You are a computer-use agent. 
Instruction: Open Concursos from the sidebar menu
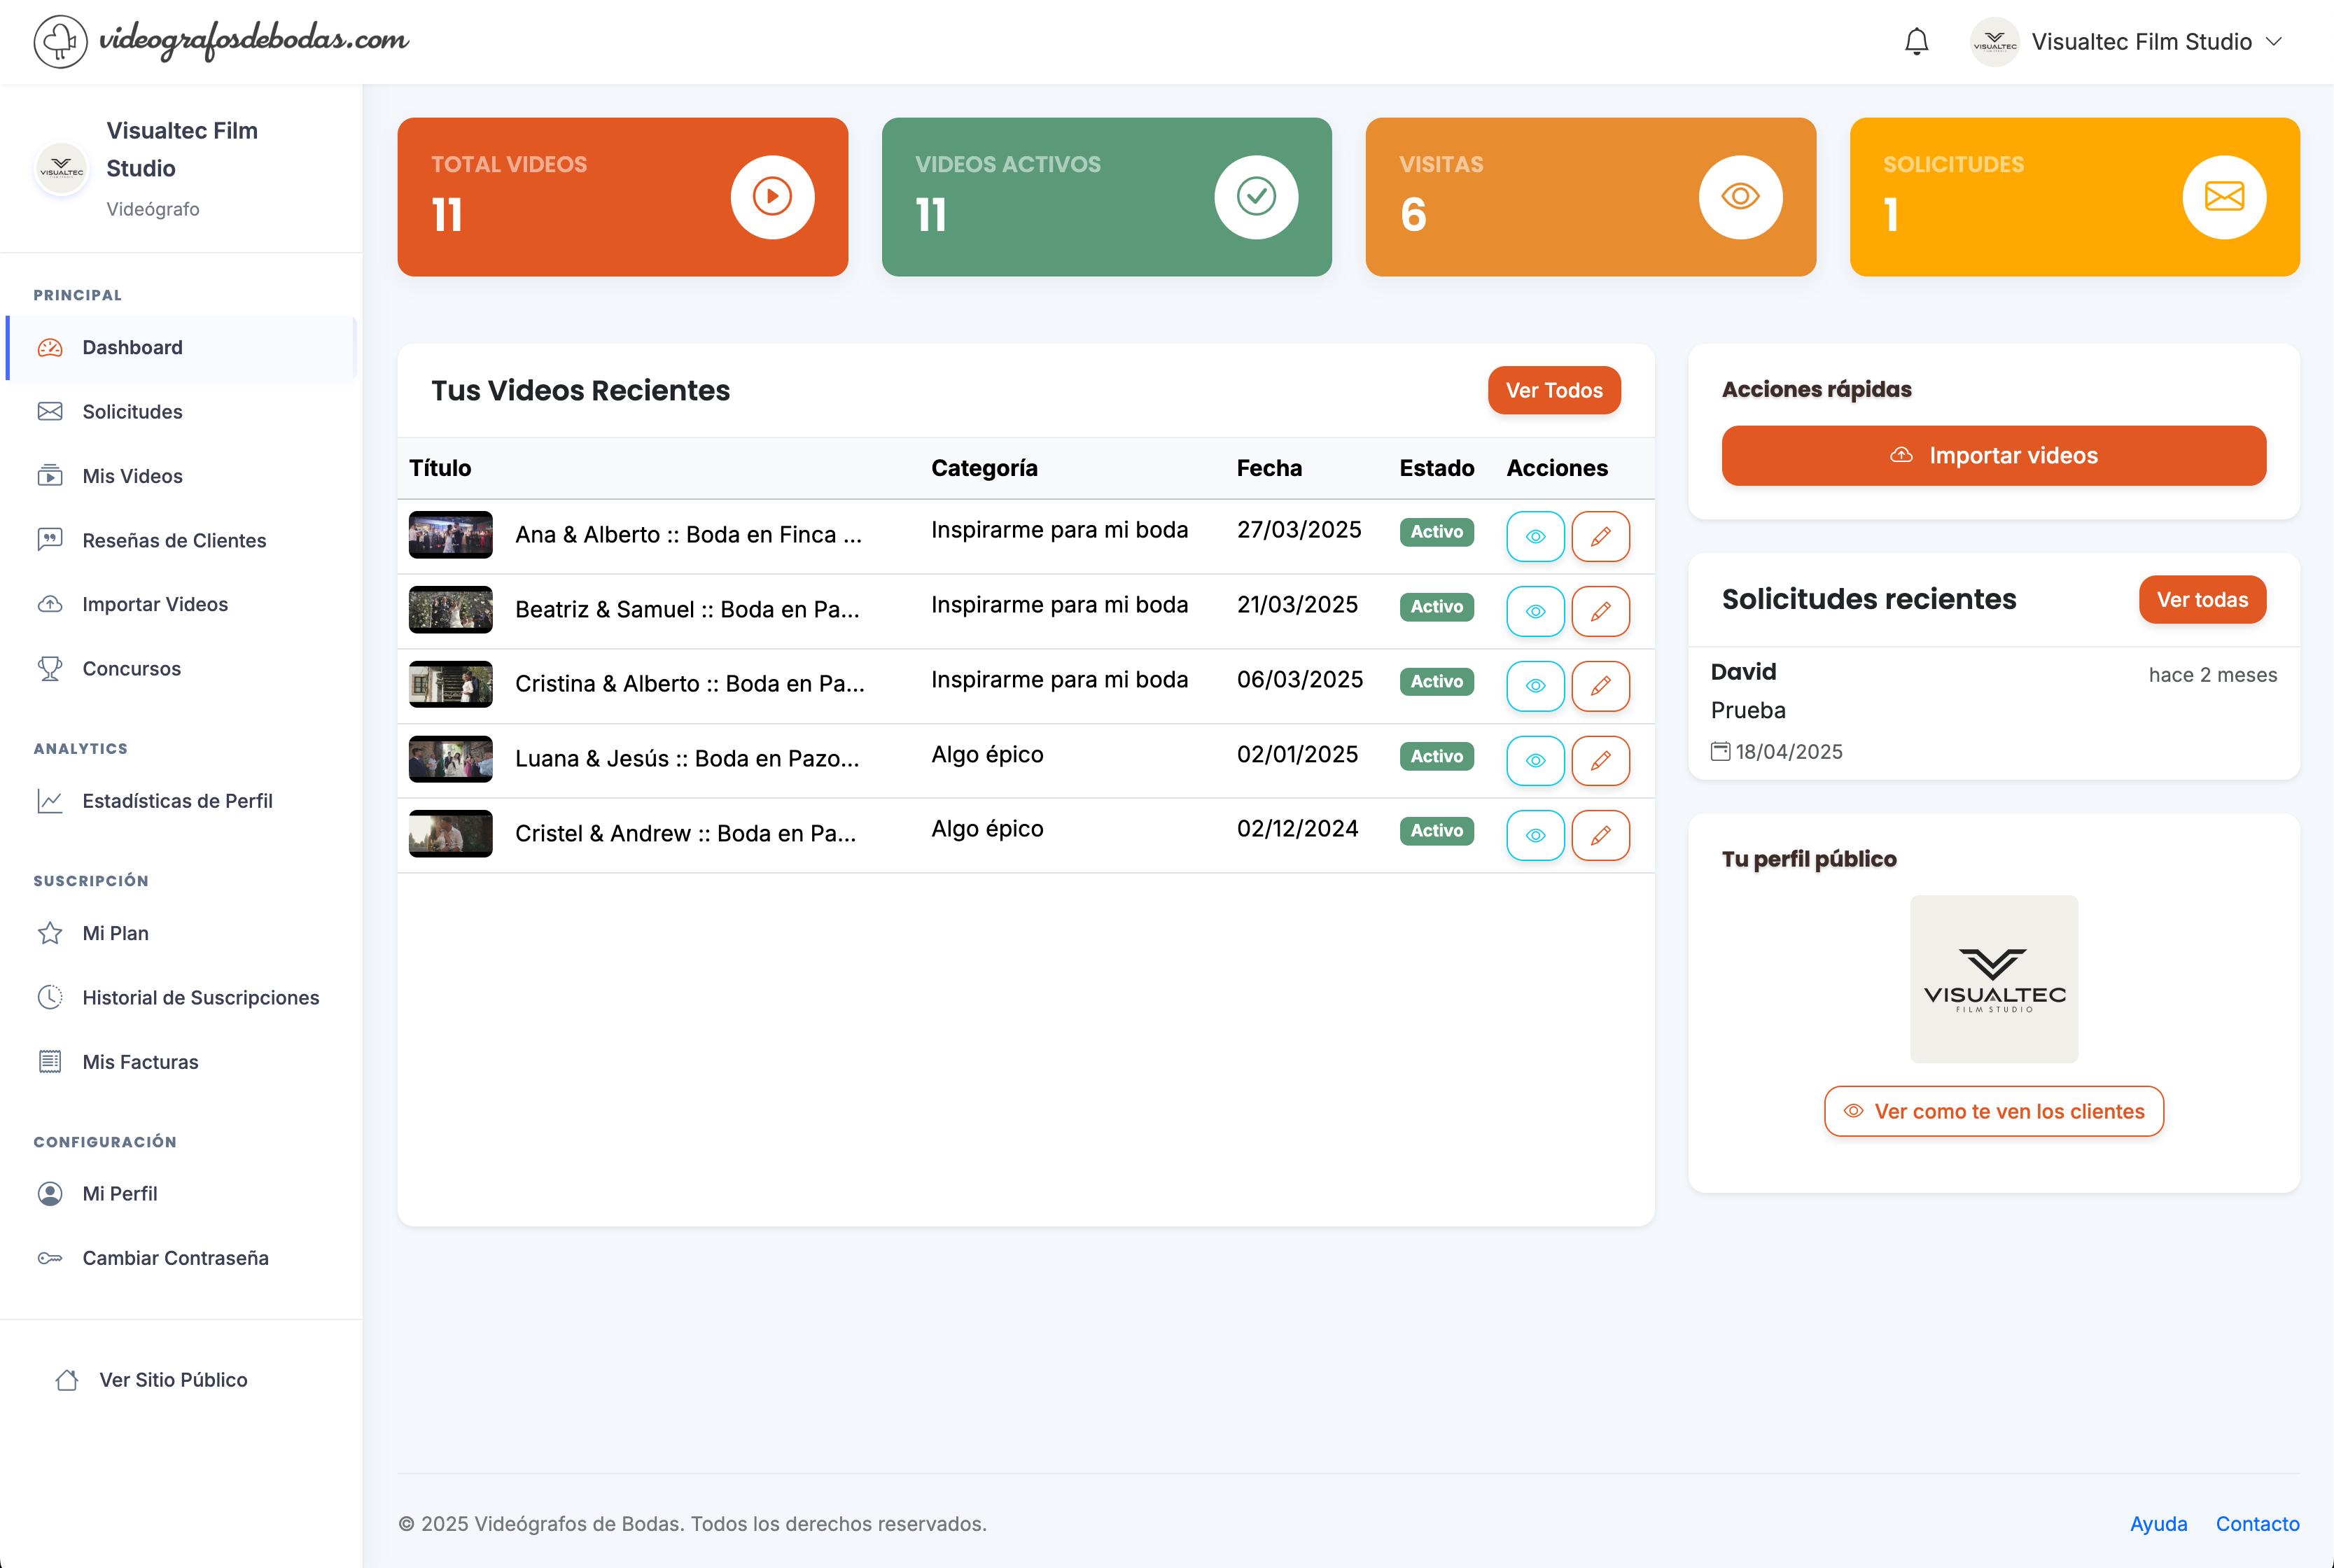[131, 668]
